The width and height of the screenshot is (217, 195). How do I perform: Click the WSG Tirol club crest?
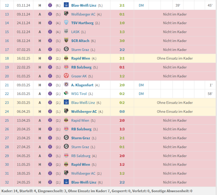(x=66, y=94)
